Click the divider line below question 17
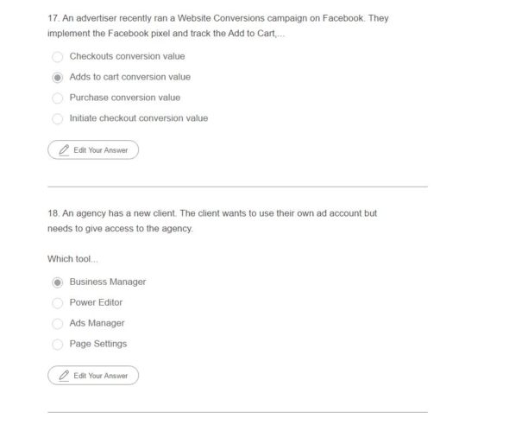Screen dimensions: 528x431 [x=237, y=186]
